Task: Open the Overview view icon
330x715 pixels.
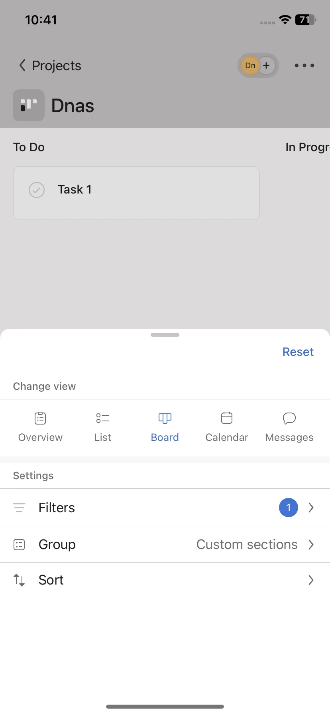Action: pos(40,418)
